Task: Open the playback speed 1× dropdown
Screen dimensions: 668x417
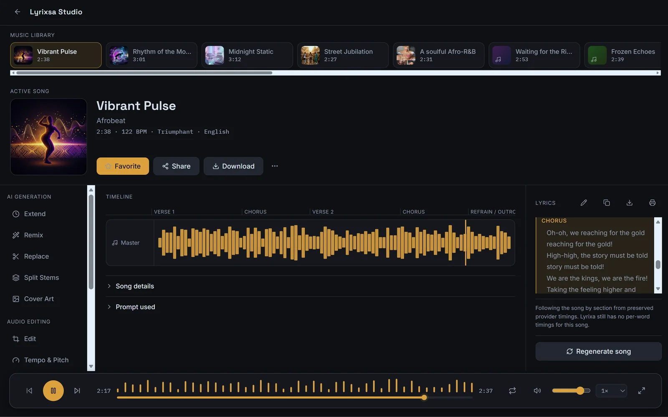Action: (x=611, y=391)
